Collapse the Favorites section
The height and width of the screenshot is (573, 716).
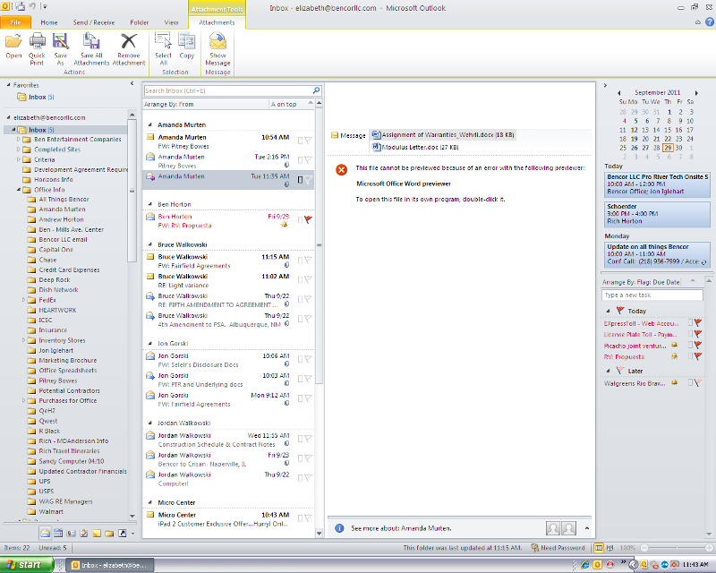point(8,85)
